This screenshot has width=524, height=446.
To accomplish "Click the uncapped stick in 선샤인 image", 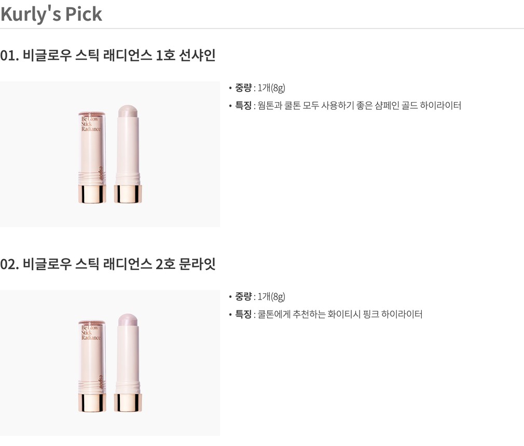I will pos(128,155).
